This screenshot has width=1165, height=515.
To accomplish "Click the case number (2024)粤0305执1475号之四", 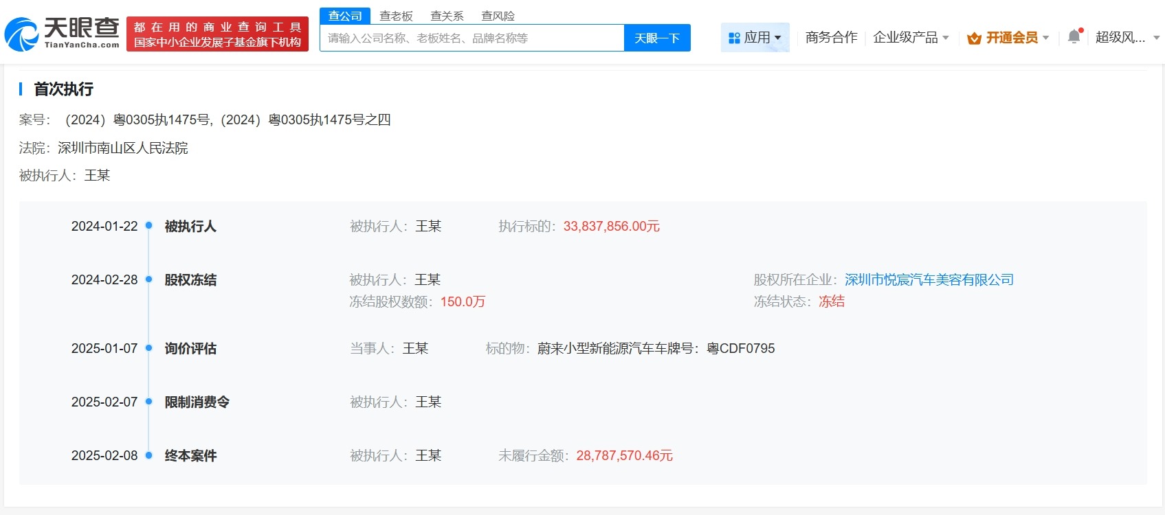I will coord(304,119).
